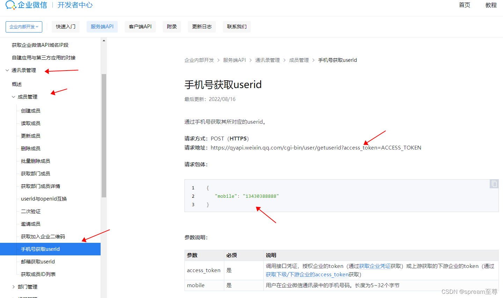Image resolution: width=503 pixels, height=298 pixels.
Task: Collapse the 通讯录管理 tree section
Action: (x=7, y=70)
